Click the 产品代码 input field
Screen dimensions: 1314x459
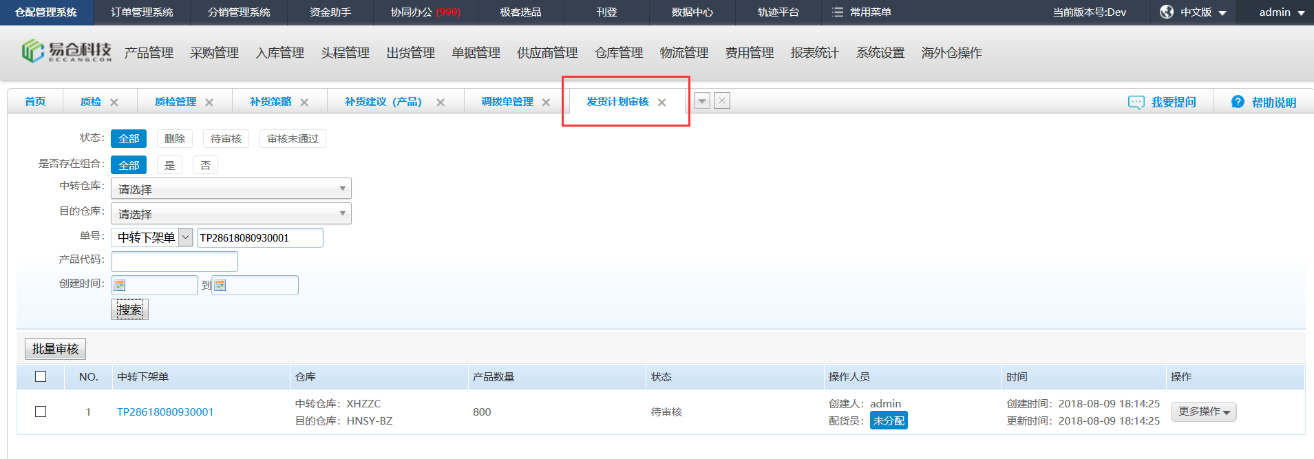pos(174,261)
